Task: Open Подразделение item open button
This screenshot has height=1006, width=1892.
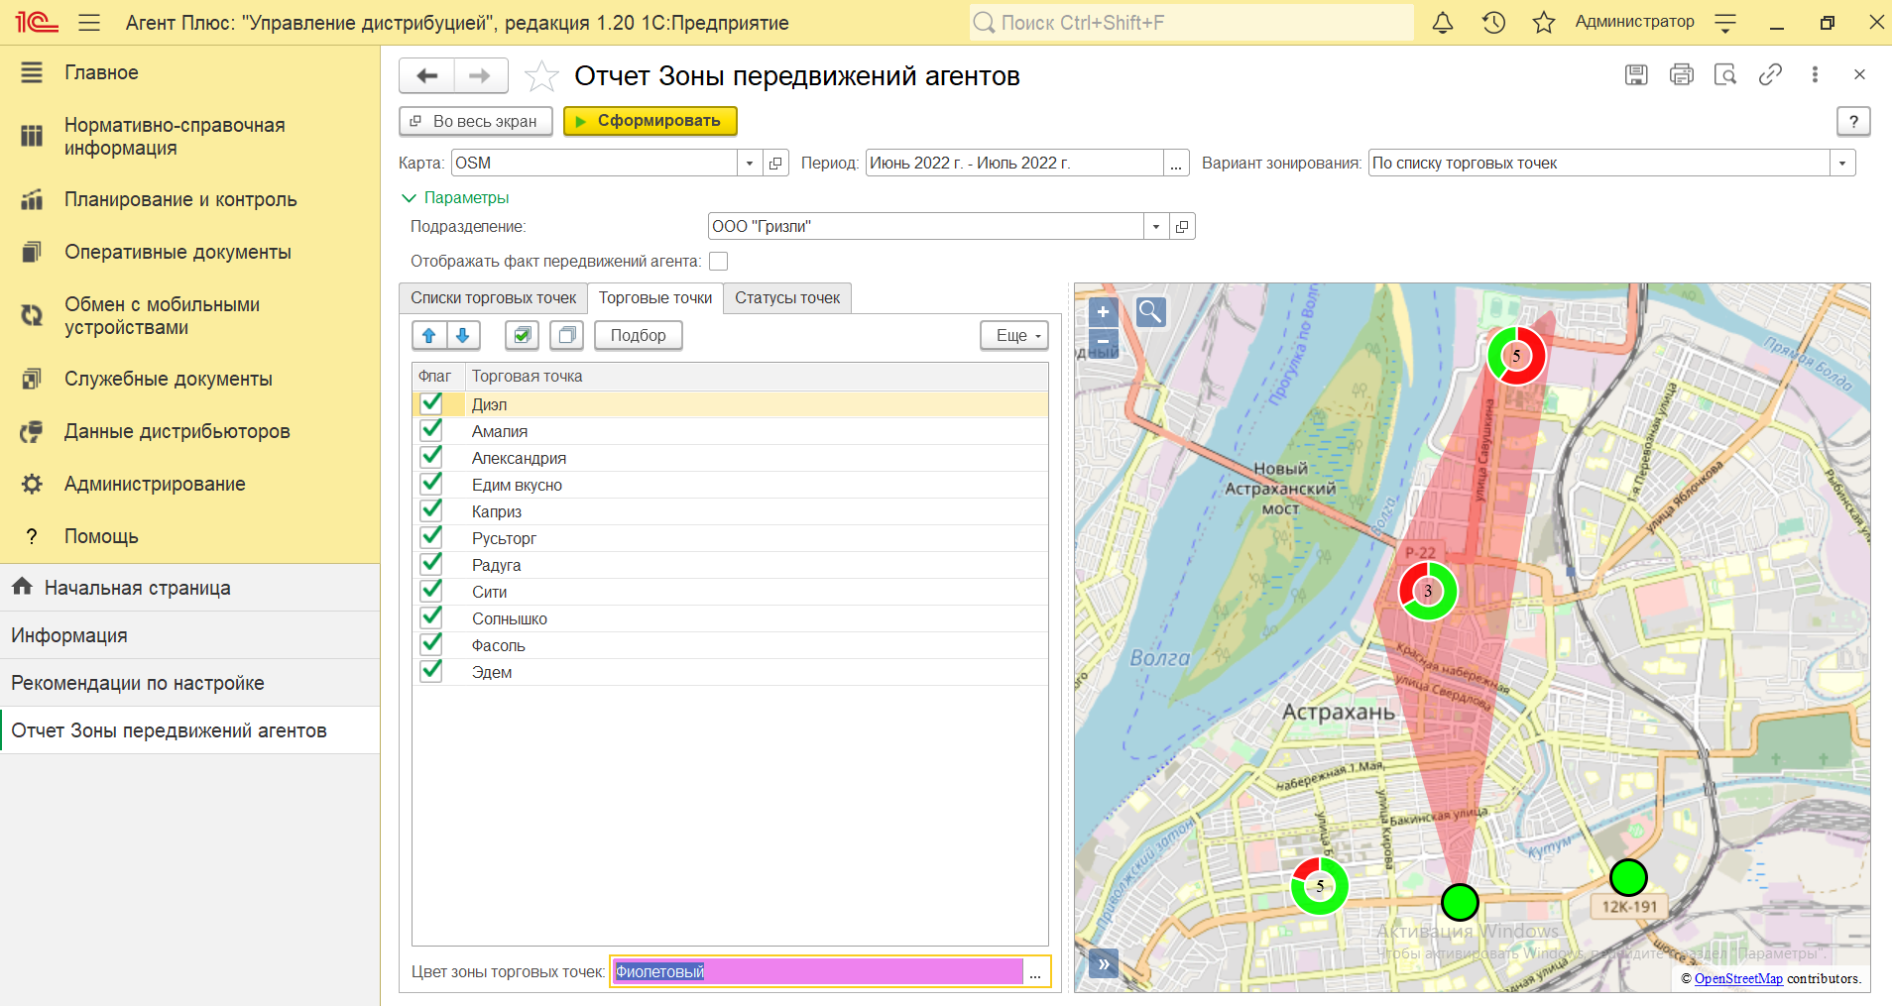Action: [1182, 226]
